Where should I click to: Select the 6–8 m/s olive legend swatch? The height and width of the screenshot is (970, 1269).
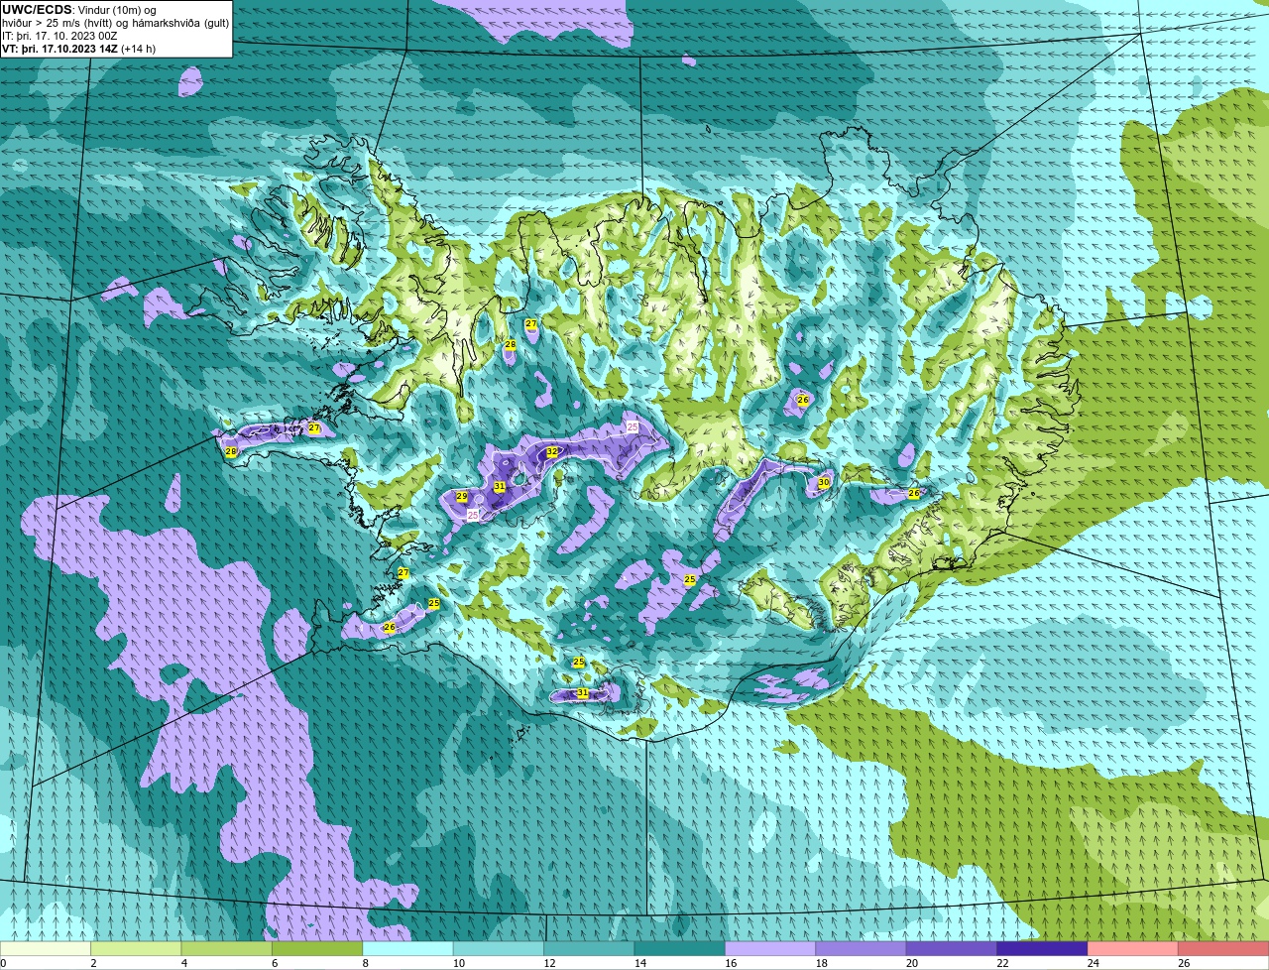pyautogui.click(x=317, y=948)
